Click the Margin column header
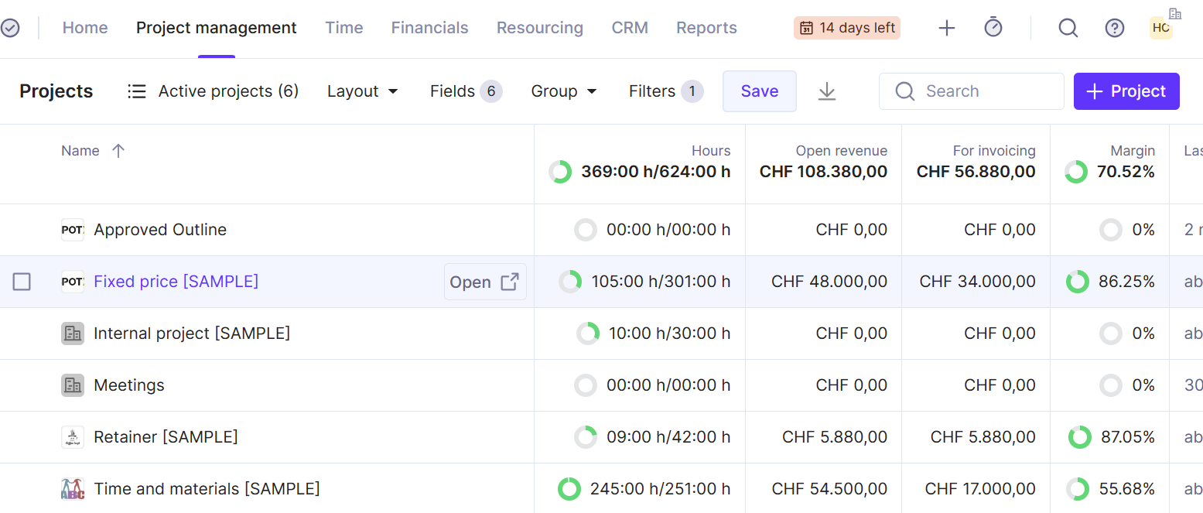1203x513 pixels. click(1133, 151)
